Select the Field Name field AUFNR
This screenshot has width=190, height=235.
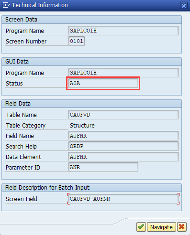(123, 136)
